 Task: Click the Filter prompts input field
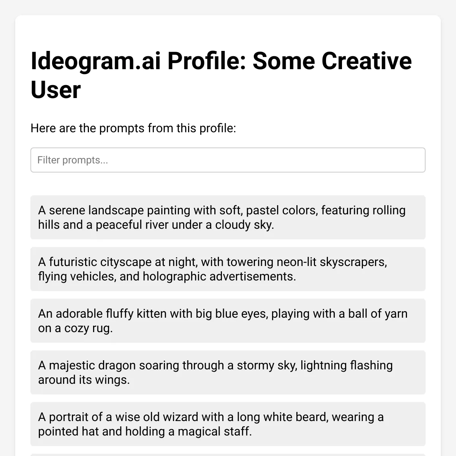coord(228,160)
